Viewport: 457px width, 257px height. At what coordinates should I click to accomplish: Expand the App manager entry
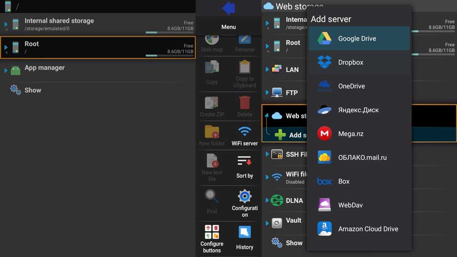(x=6, y=70)
